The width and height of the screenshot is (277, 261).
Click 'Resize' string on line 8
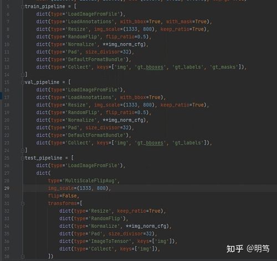78,29
